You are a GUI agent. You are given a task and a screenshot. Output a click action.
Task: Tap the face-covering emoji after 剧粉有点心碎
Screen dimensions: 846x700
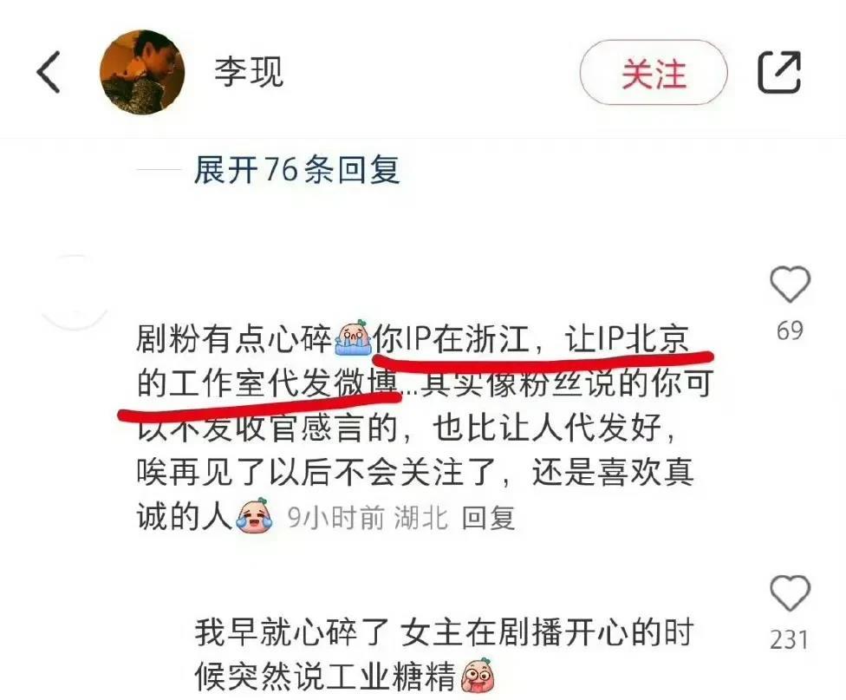click(x=353, y=338)
